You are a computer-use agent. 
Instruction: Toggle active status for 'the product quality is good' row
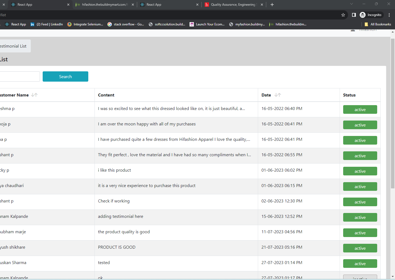click(x=360, y=233)
